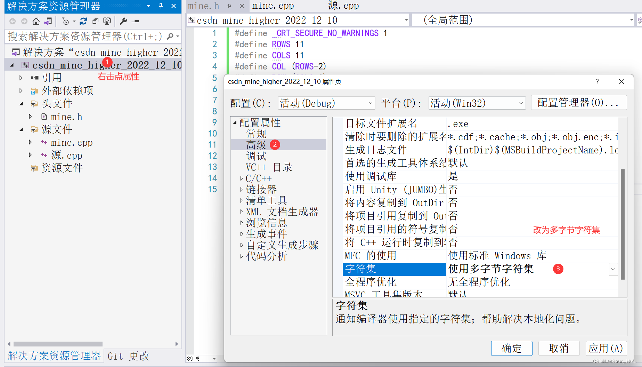This screenshot has width=642, height=367.
Task: Click the preview selected items dash icon
Action: click(136, 22)
